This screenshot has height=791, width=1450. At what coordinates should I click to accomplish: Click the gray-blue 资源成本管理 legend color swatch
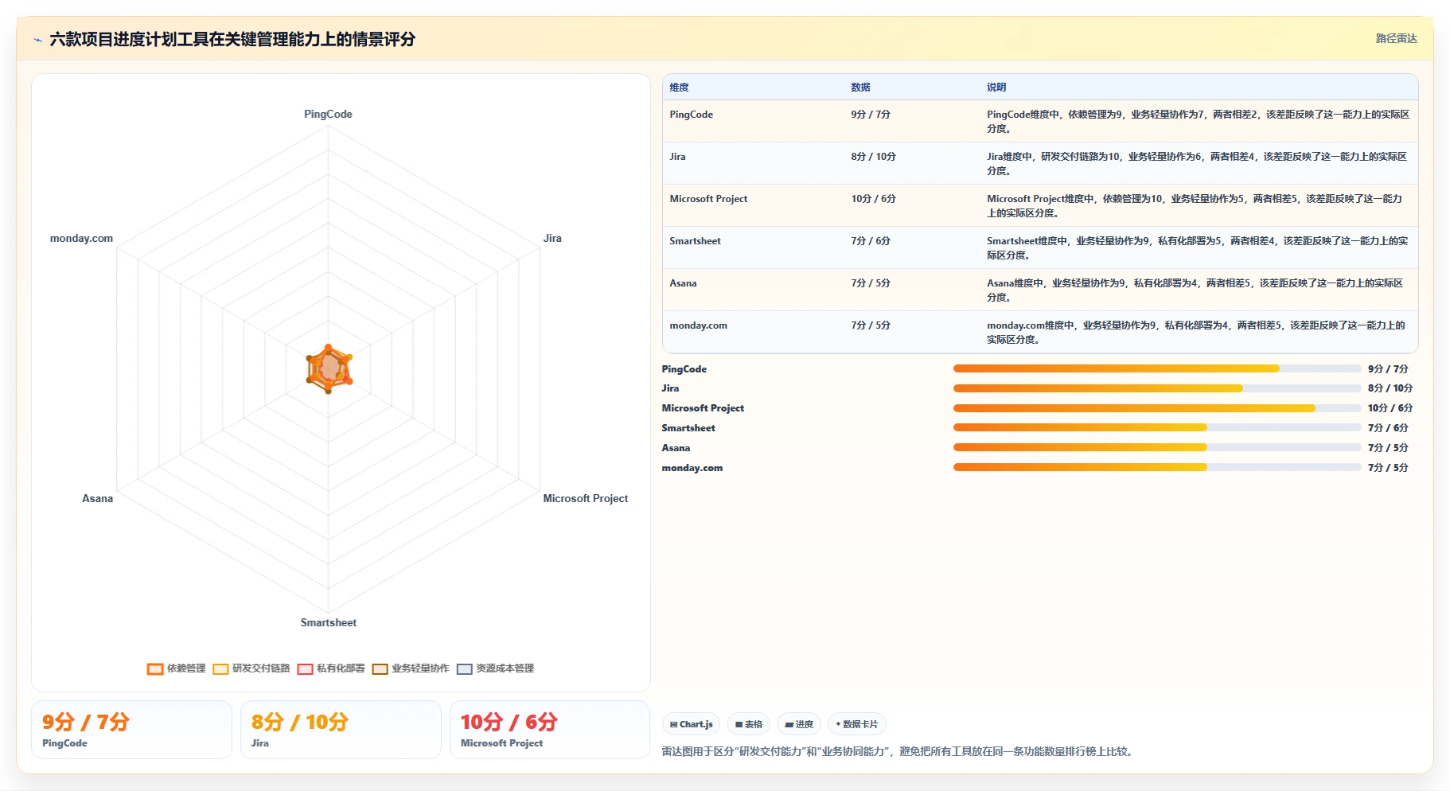[465, 669]
